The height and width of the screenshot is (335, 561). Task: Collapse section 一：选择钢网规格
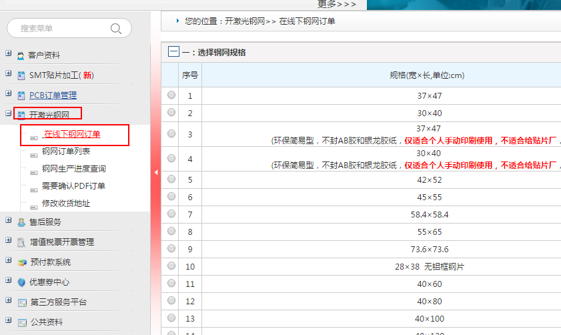coord(173,52)
